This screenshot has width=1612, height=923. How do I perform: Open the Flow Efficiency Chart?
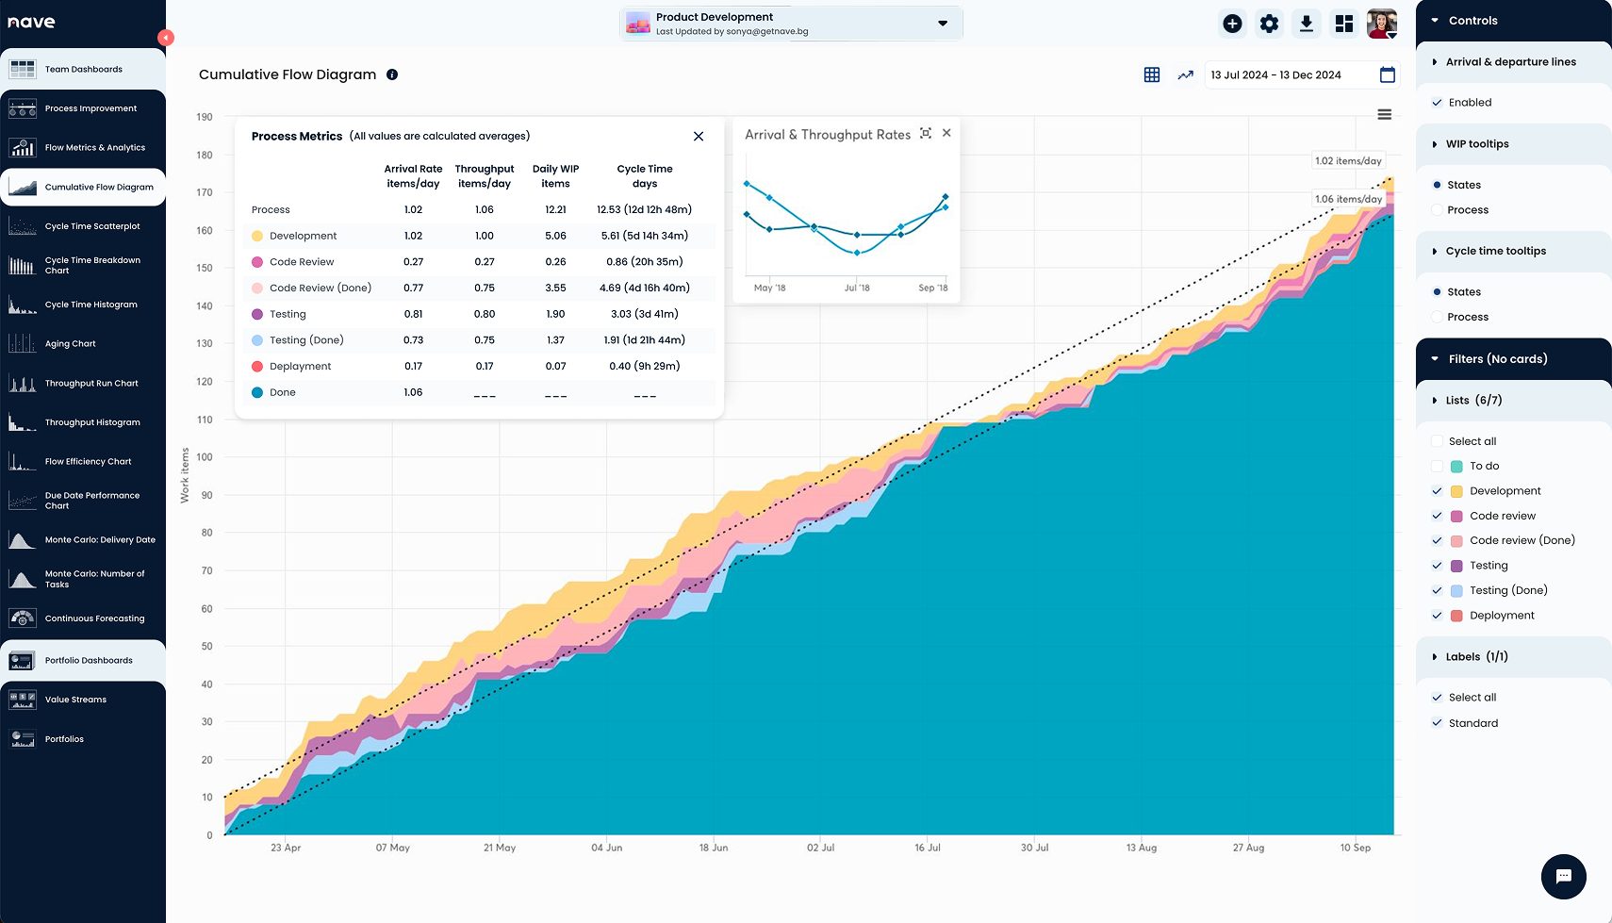point(86,461)
